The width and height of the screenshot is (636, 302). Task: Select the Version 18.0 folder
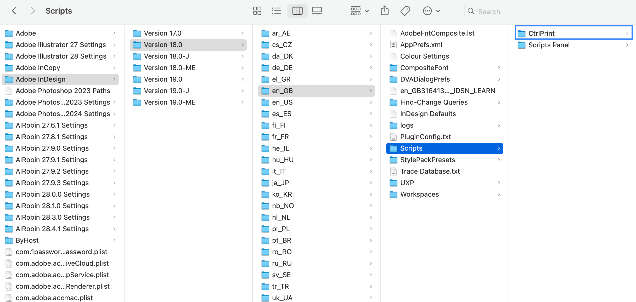tap(188, 45)
